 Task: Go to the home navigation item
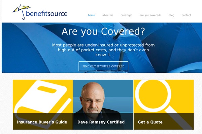(x=91, y=15)
